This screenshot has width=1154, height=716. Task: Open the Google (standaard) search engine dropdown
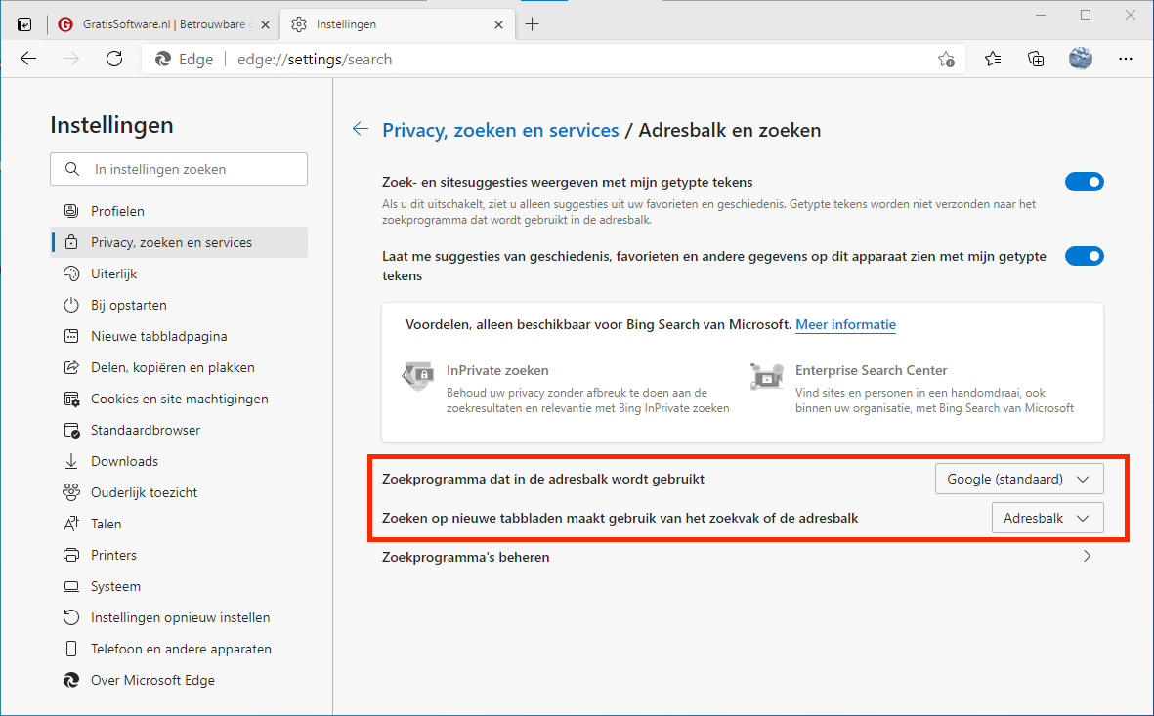click(1018, 479)
